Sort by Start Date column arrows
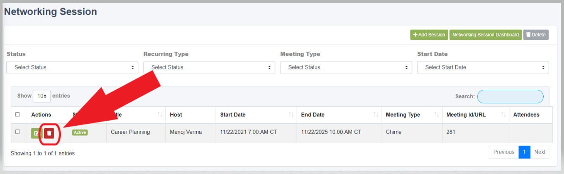This screenshot has width=564, height=174. click(x=292, y=115)
